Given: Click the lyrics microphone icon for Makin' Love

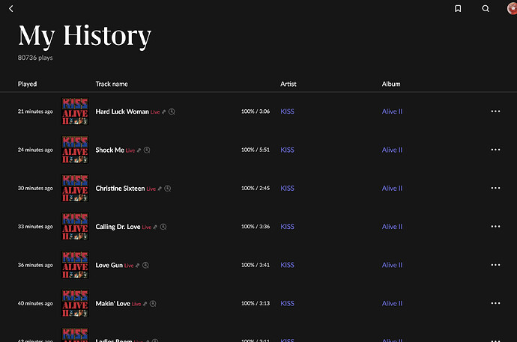Looking at the screenshot, I should (145, 304).
